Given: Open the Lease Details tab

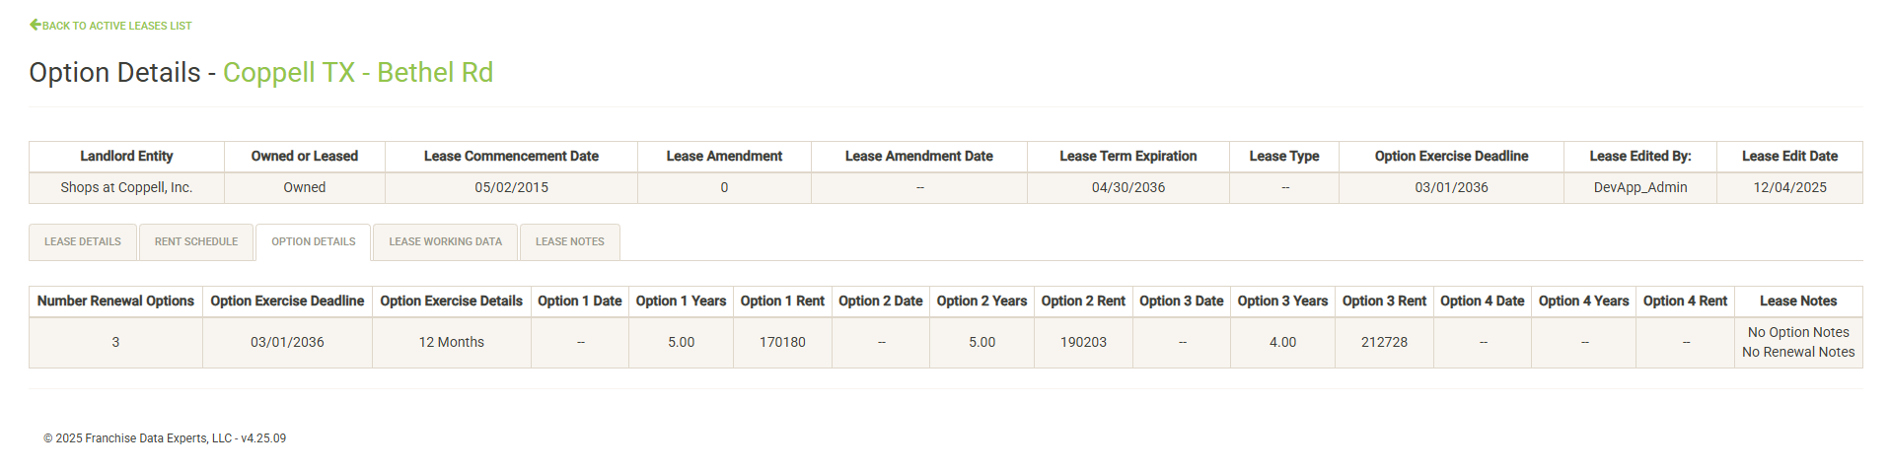Looking at the screenshot, I should 83,242.
